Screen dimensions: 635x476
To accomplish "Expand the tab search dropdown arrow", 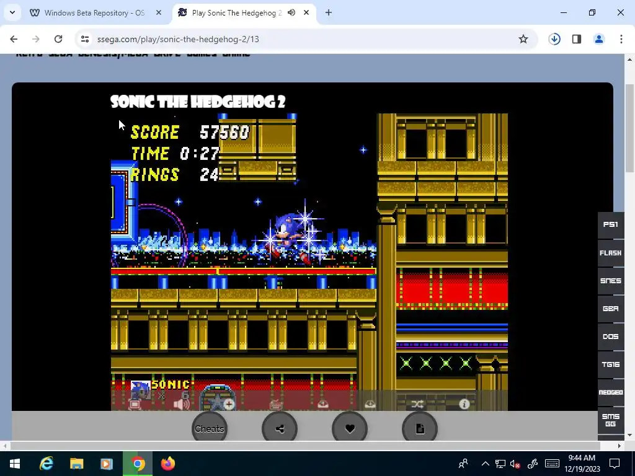I will point(12,12).
